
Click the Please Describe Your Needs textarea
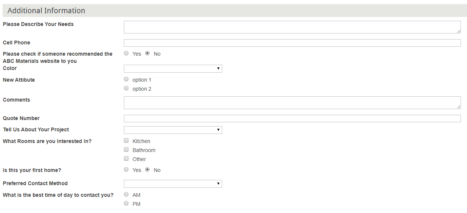(292, 27)
